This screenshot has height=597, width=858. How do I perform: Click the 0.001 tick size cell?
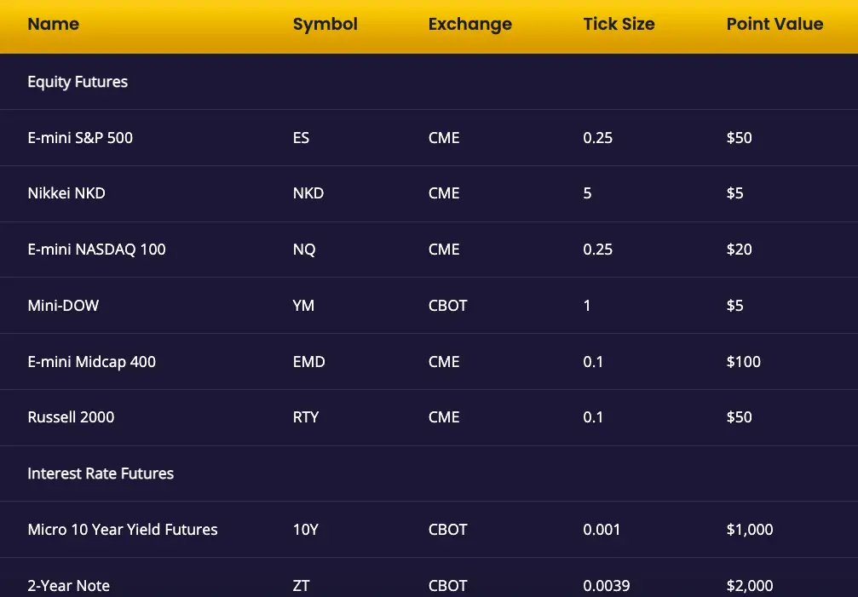tap(602, 530)
